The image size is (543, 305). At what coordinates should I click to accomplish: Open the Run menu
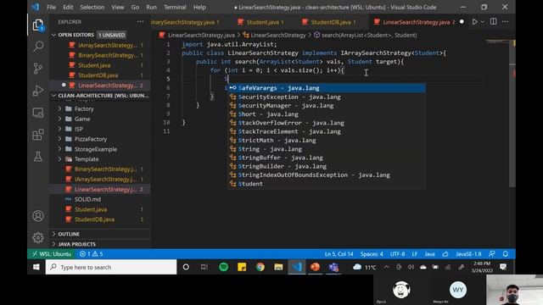[x=151, y=7]
